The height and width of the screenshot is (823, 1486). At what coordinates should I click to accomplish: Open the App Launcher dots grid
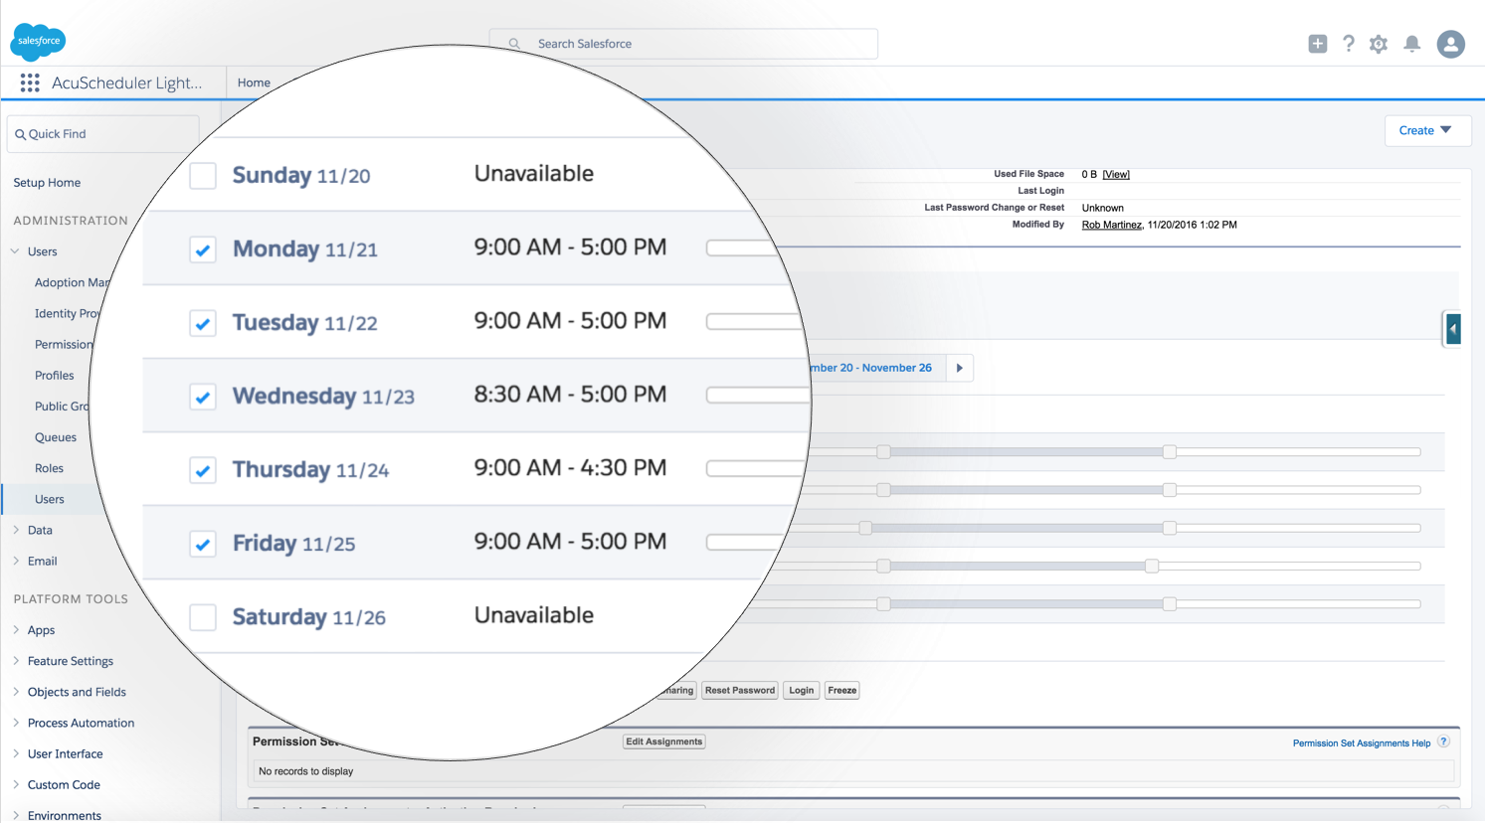30,82
